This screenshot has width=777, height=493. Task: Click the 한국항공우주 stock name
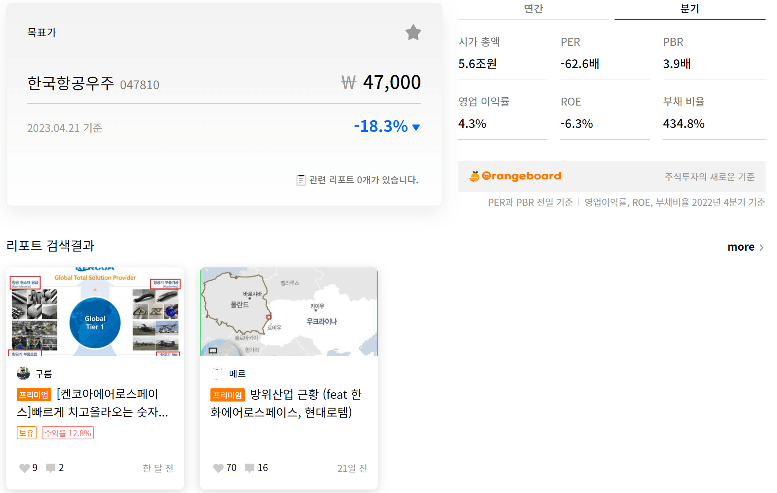click(70, 83)
